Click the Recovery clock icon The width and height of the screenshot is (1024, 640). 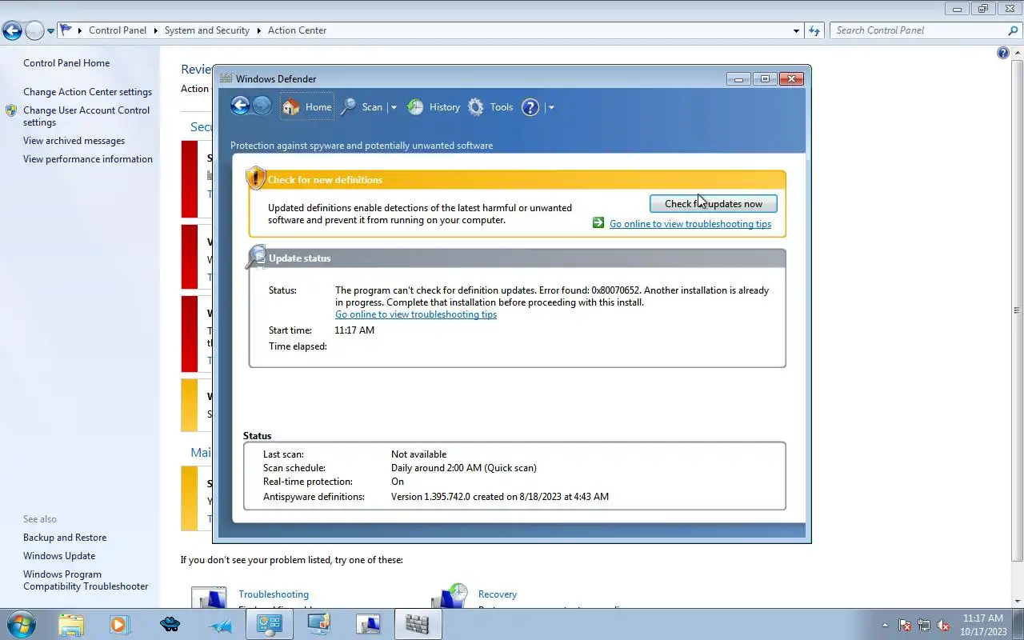point(450,596)
